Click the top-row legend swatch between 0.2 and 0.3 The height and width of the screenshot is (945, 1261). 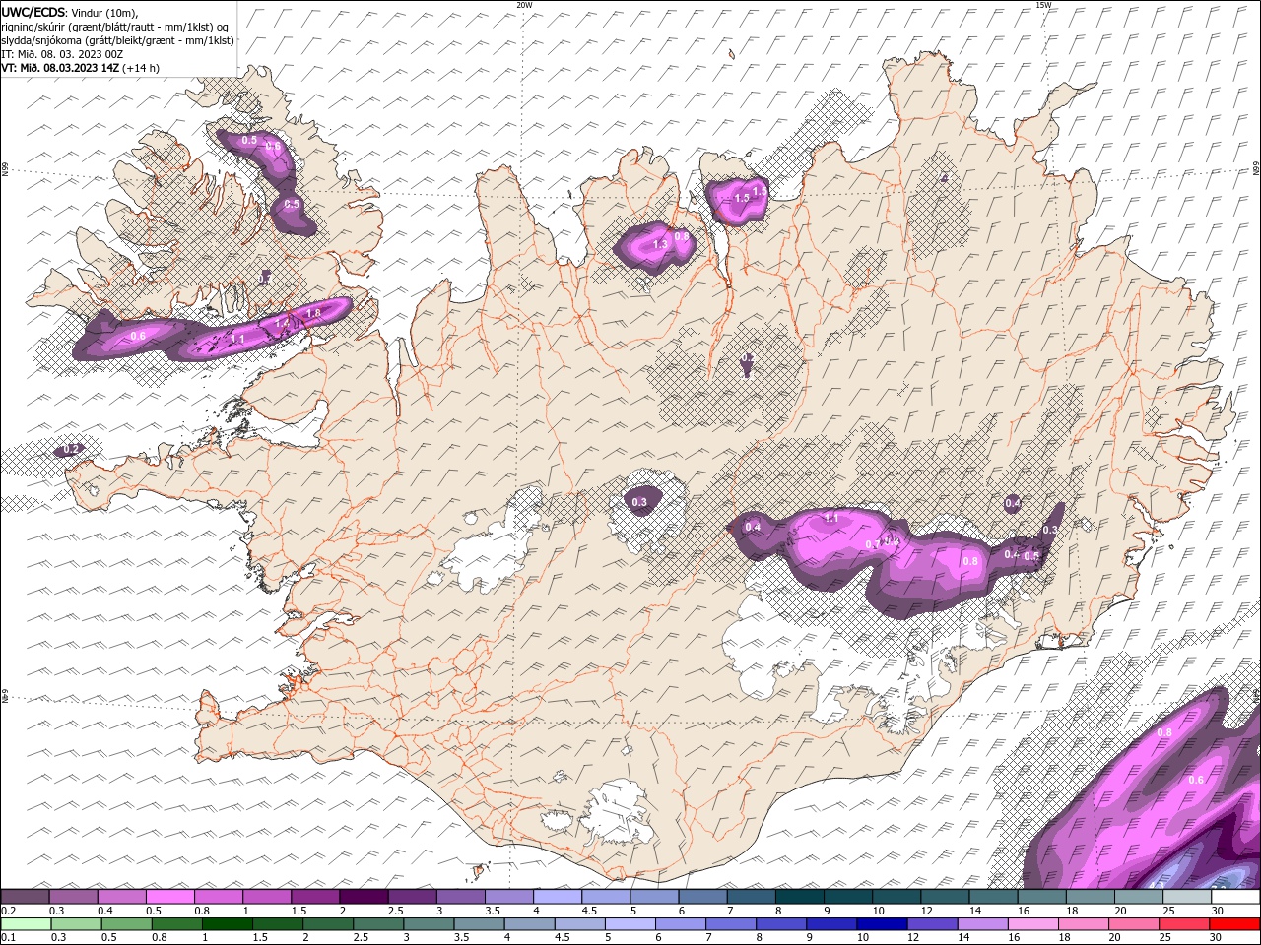pos(25,897)
